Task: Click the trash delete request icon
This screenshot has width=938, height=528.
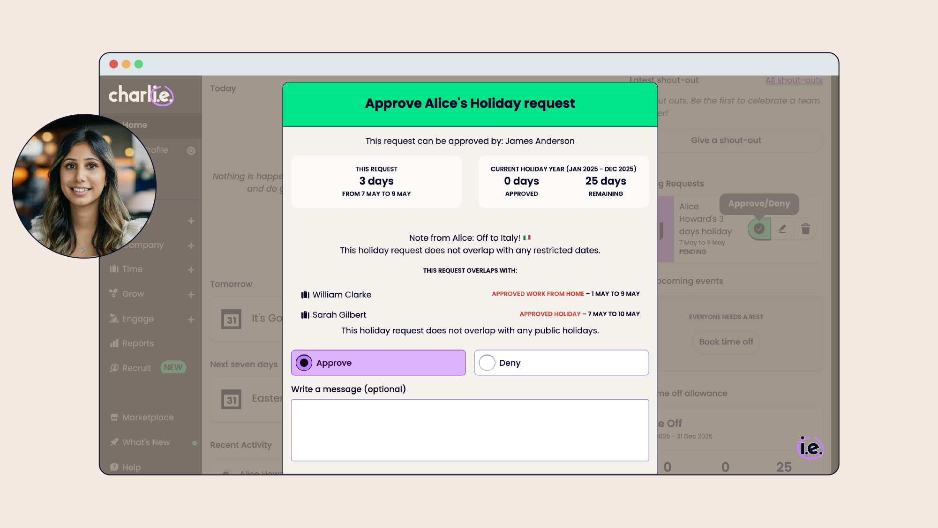Action: click(805, 229)
